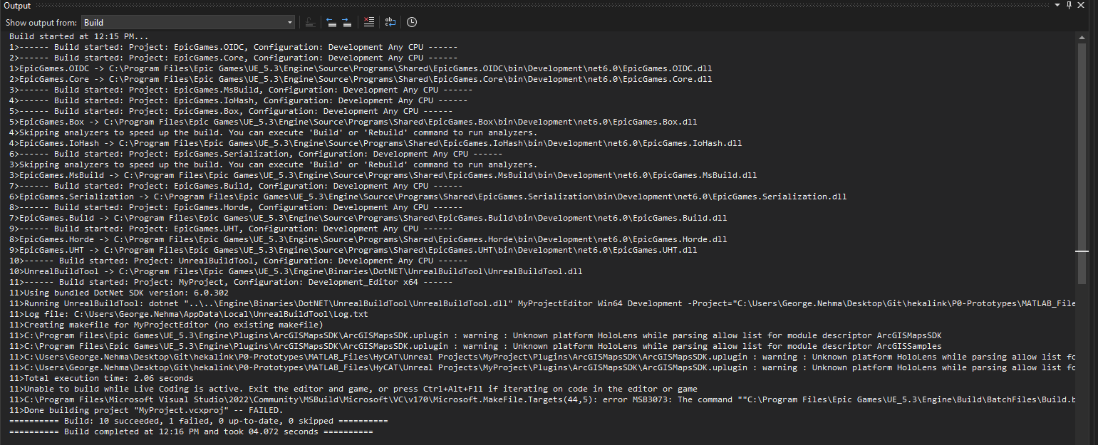Click the Go To Previous Message icon
The height and width of the screenshot is (445, 1098).
pyautogui.click(x=332, y=22)
